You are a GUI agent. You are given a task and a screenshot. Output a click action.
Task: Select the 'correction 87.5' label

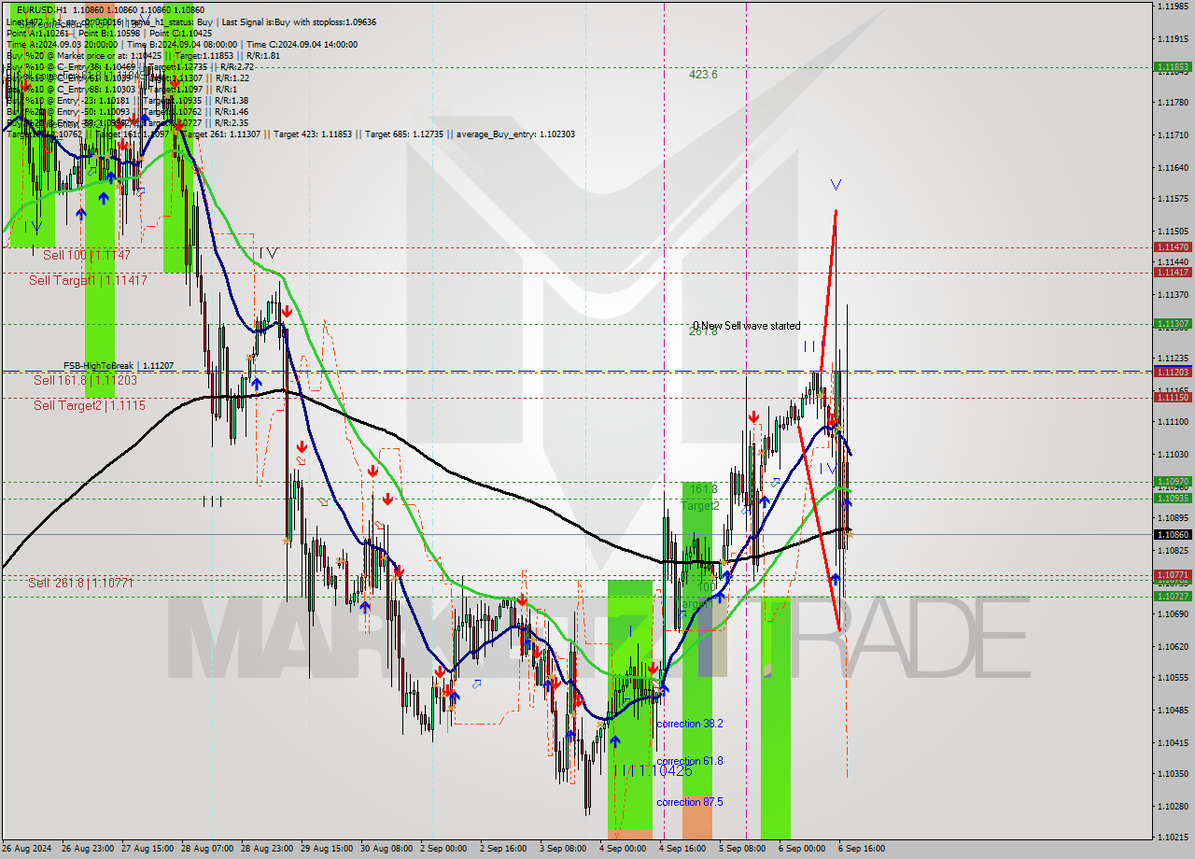(689, 802)
